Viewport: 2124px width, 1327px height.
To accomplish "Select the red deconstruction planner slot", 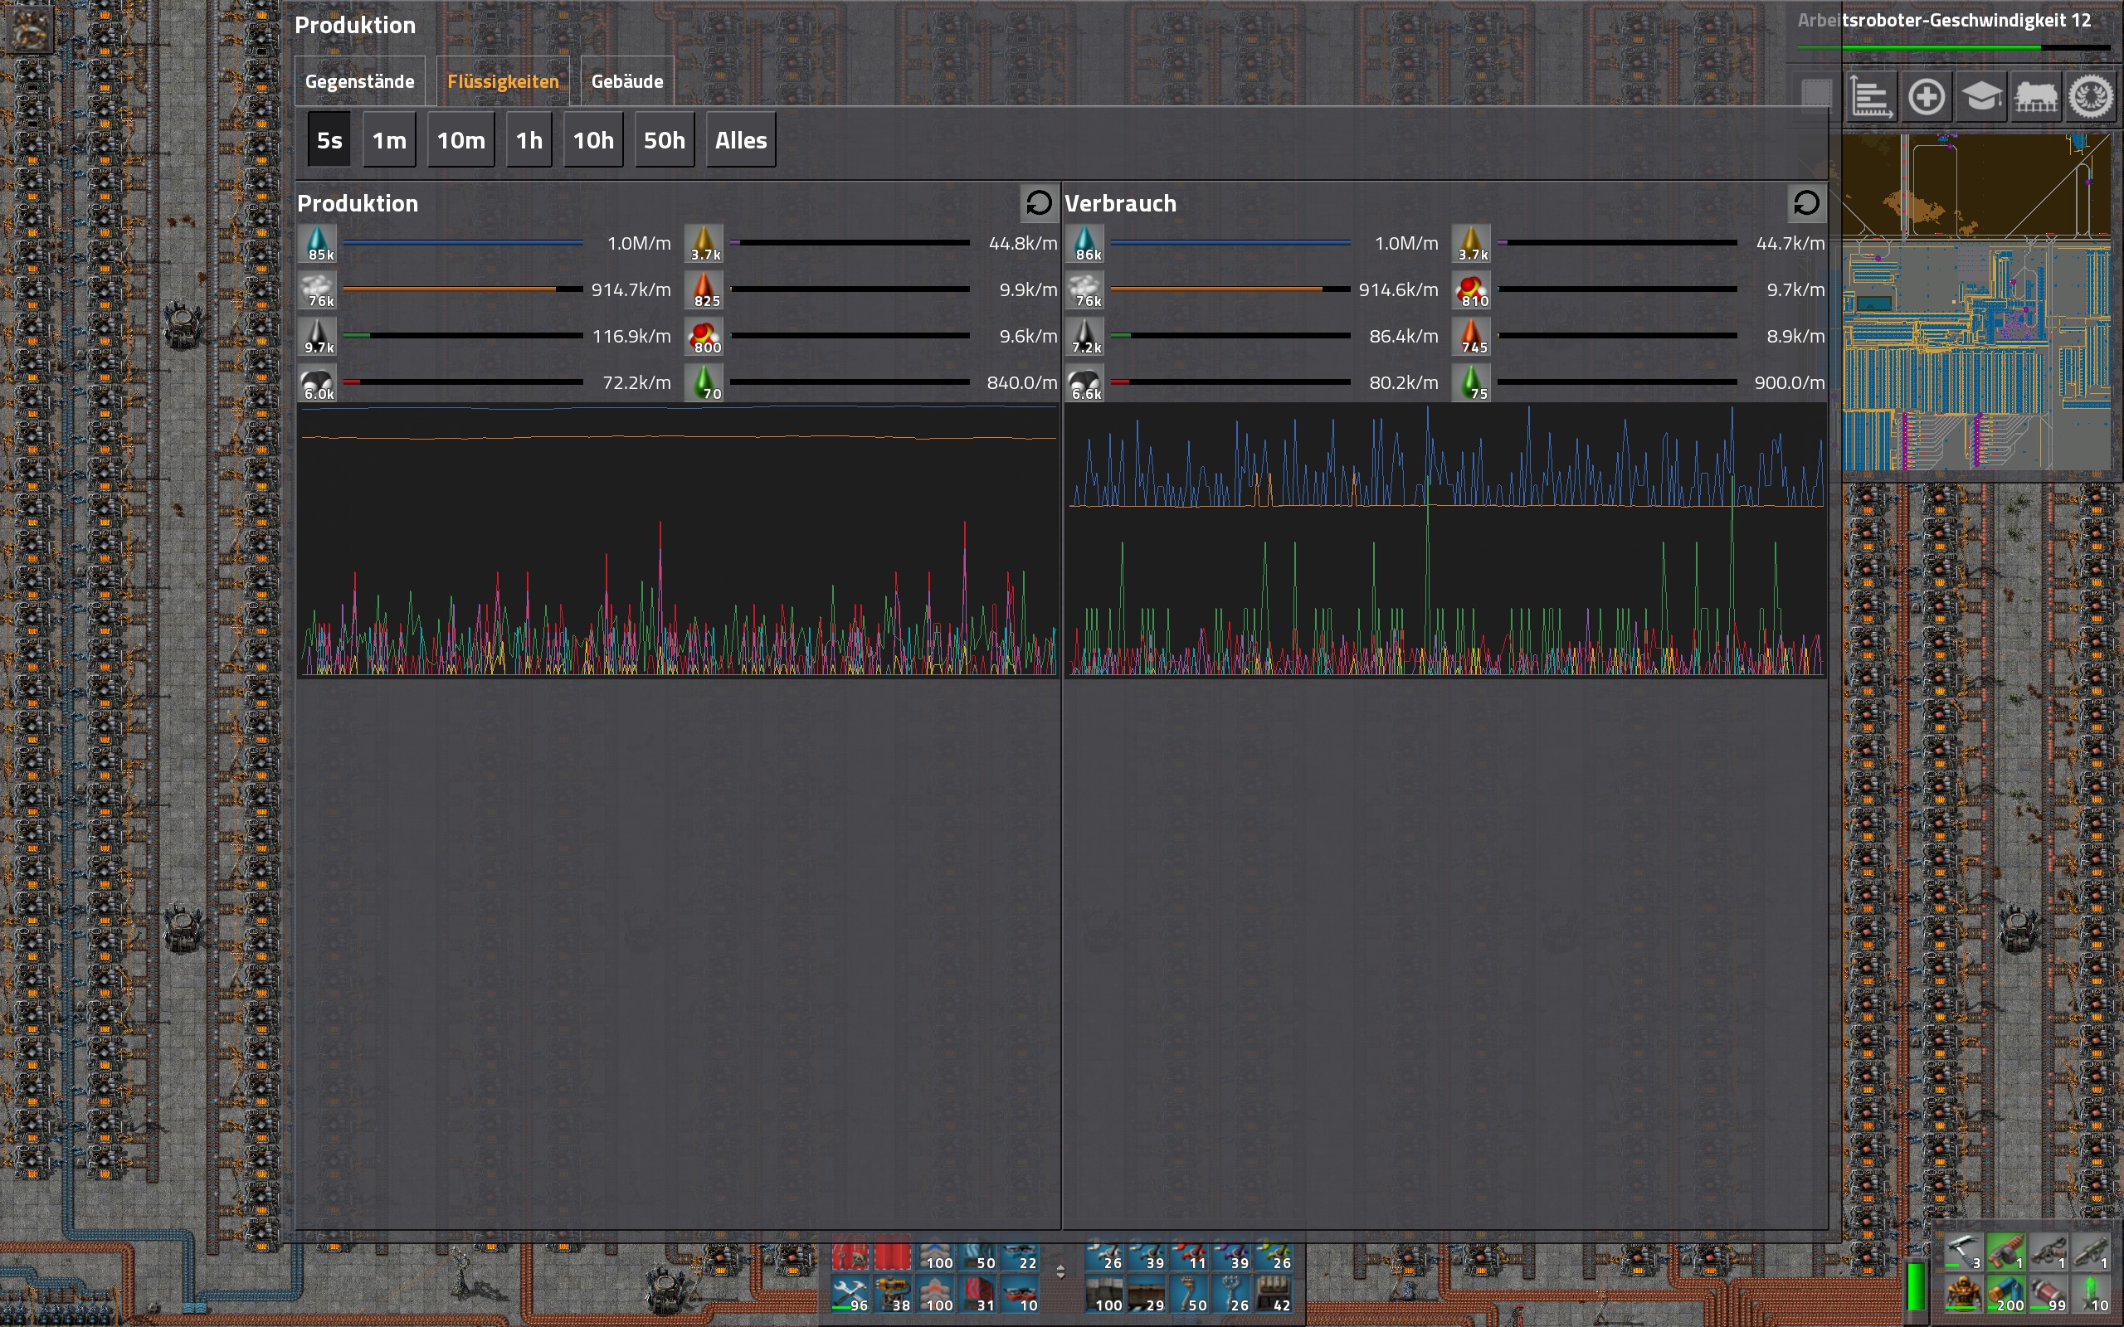I will [x=893, y=1255].
